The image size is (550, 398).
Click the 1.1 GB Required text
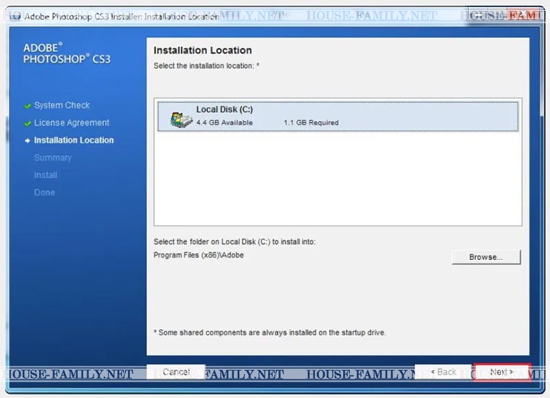tap(311, 123)
